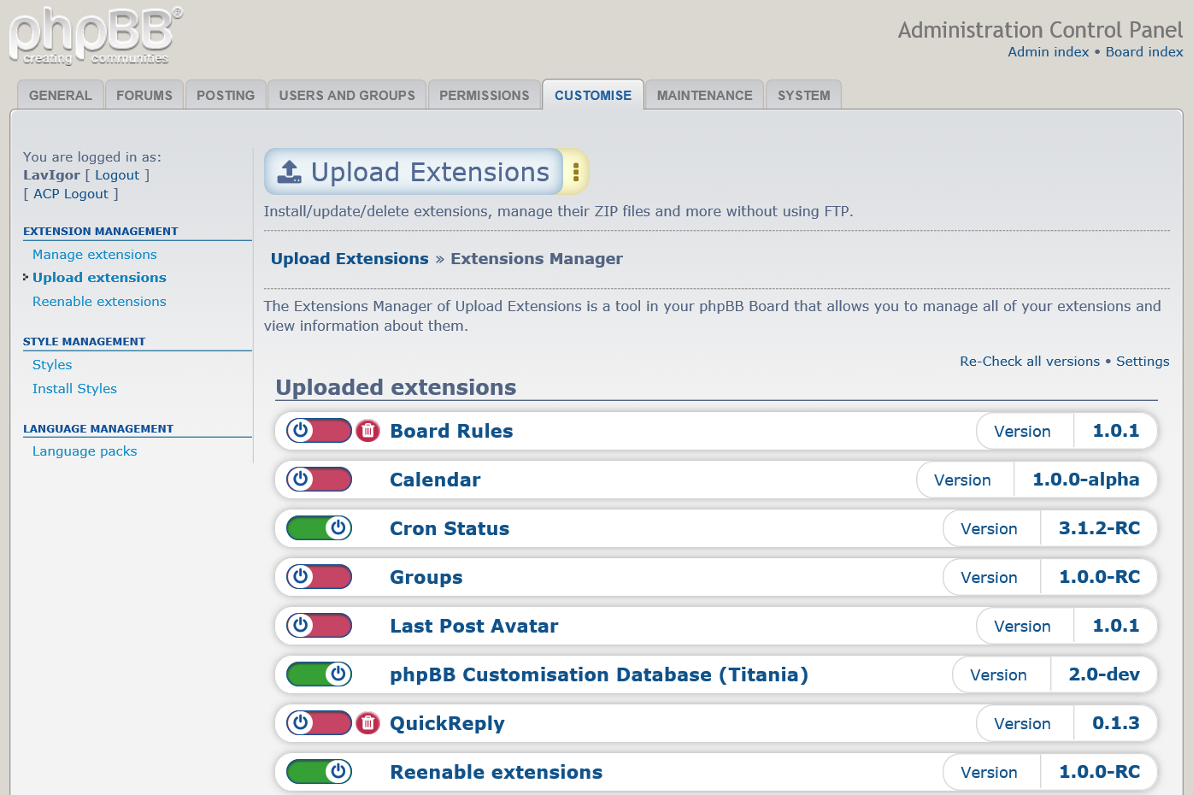Click the QuickReply extension name
Image resolution: width=1193 pixels, height=795 pixels.
coord(447,723)
